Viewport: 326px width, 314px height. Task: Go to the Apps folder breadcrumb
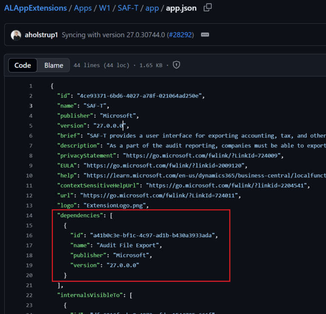coord(83,8)
